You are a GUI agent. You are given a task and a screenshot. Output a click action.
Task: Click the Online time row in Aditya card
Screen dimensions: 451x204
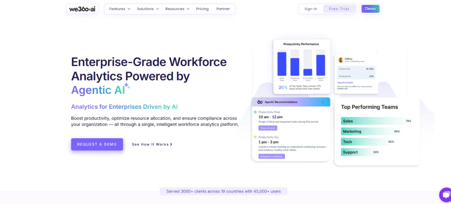(356, 69)
